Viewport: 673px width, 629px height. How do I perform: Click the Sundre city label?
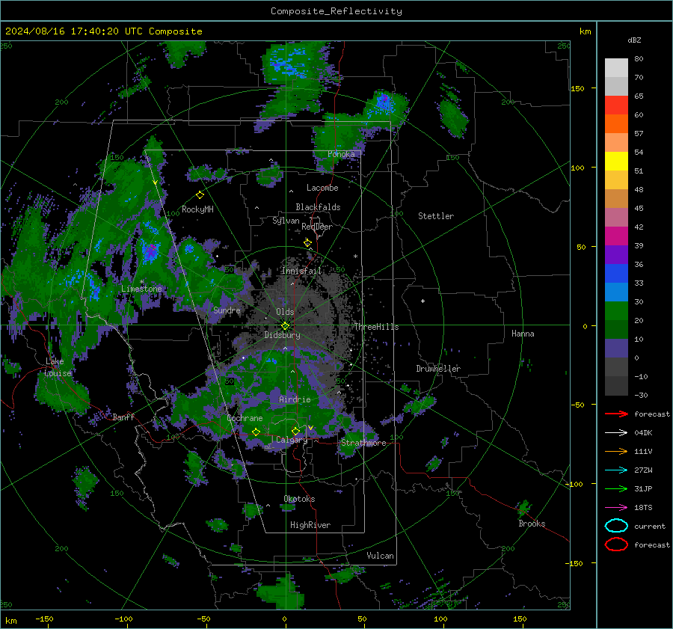(x=227, y=310)
